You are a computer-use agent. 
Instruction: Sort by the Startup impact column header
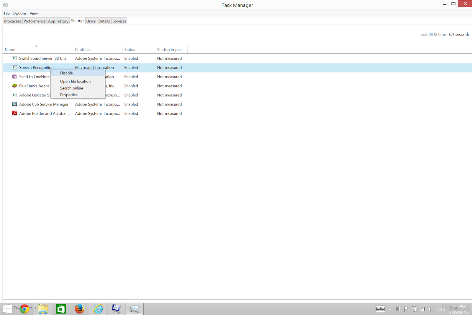click(171, 49)
